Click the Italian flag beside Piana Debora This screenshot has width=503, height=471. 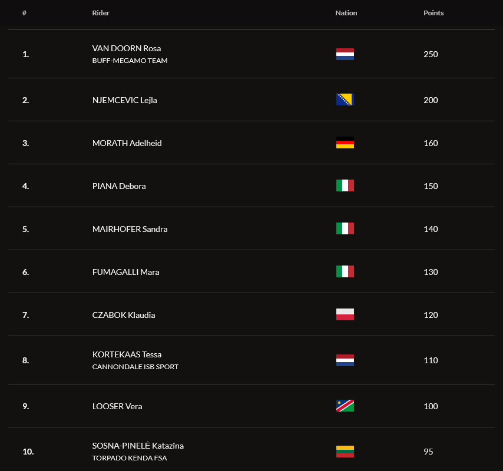tap(345, 185)
